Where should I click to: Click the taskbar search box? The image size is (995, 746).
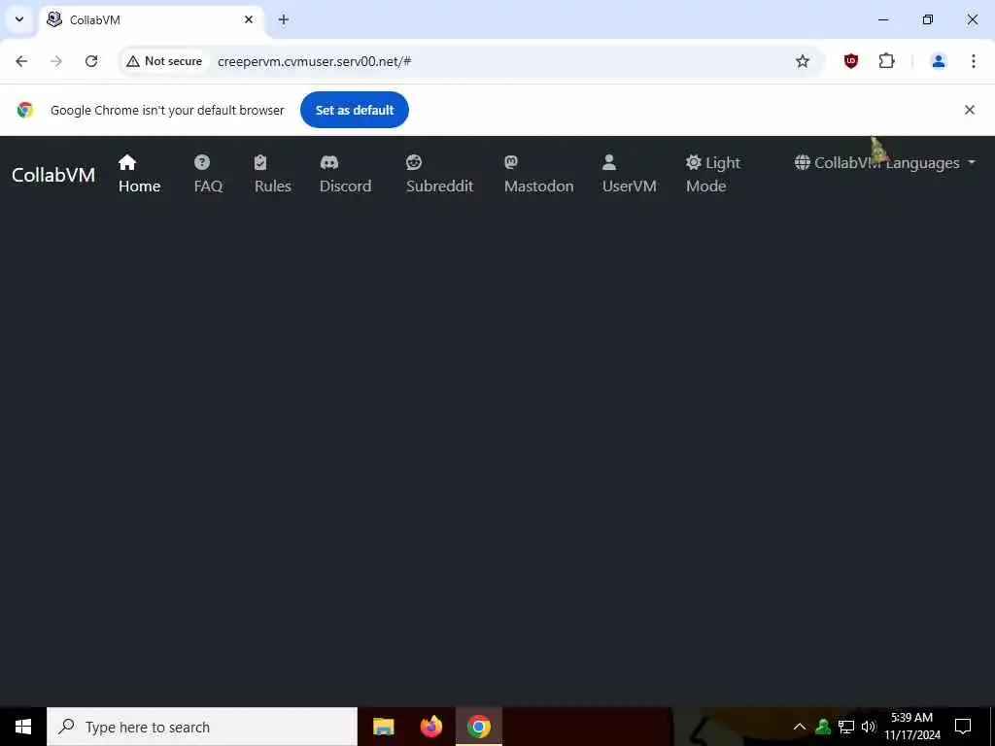[x=202, y=727]
